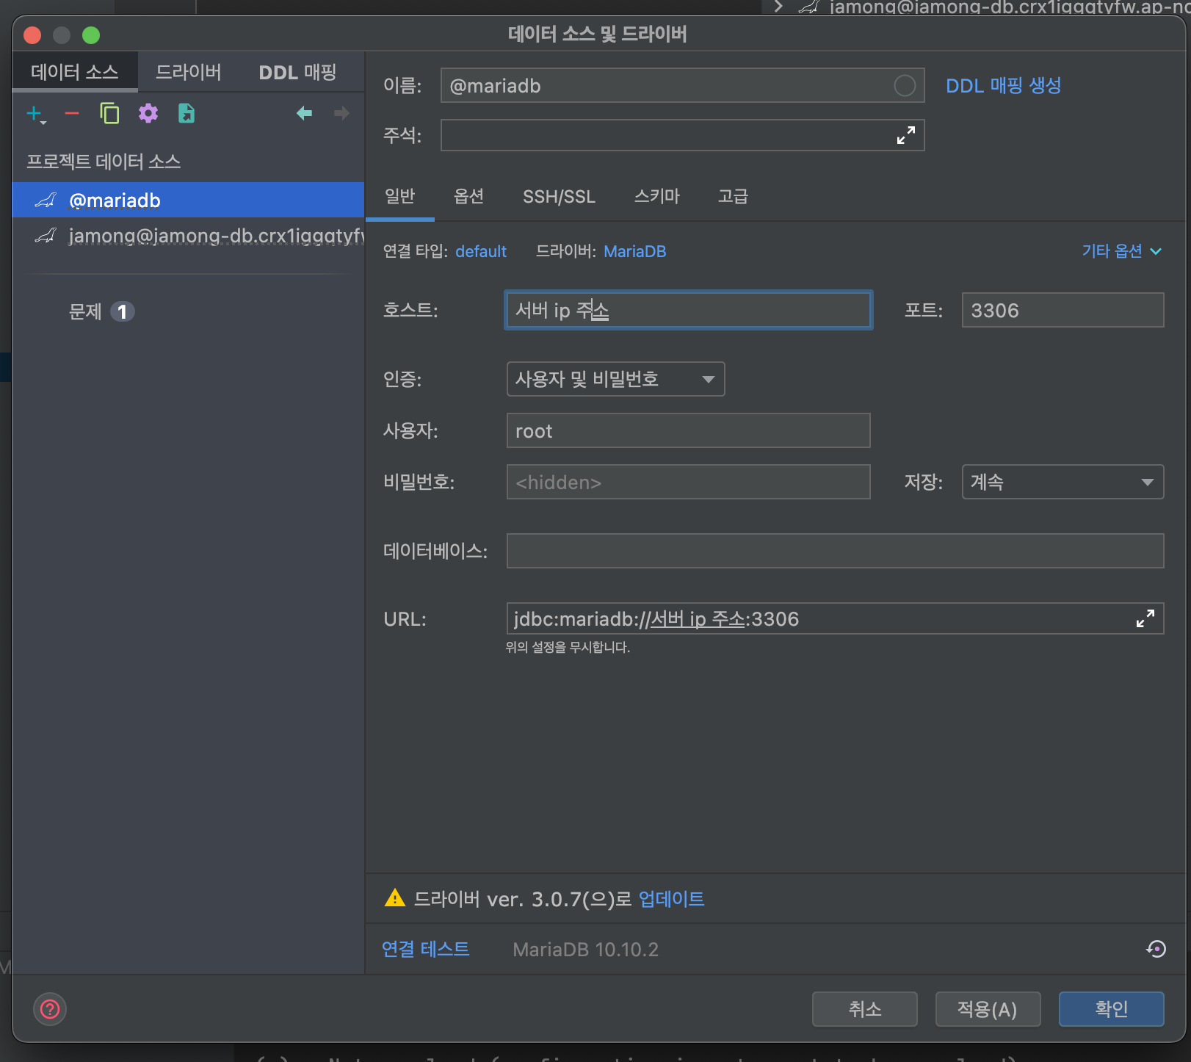The width and height of the screenshot is (1191, 1062).
Task: Click background window jamong breadcrumb chevron
Action: coord(778,7)
